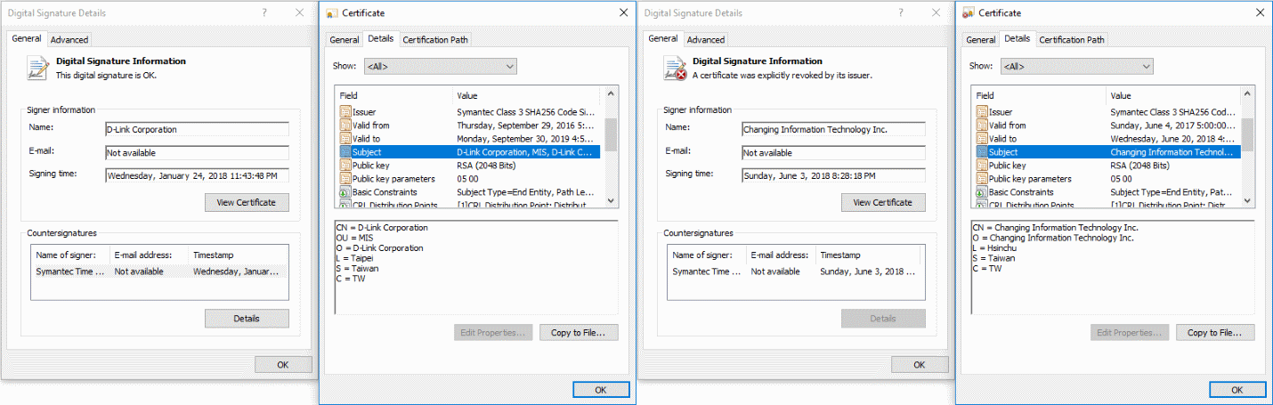Click scroll up arrow in D-Link field list
1273x405 pixels.
pyautogui.click(x=611, y=94)
